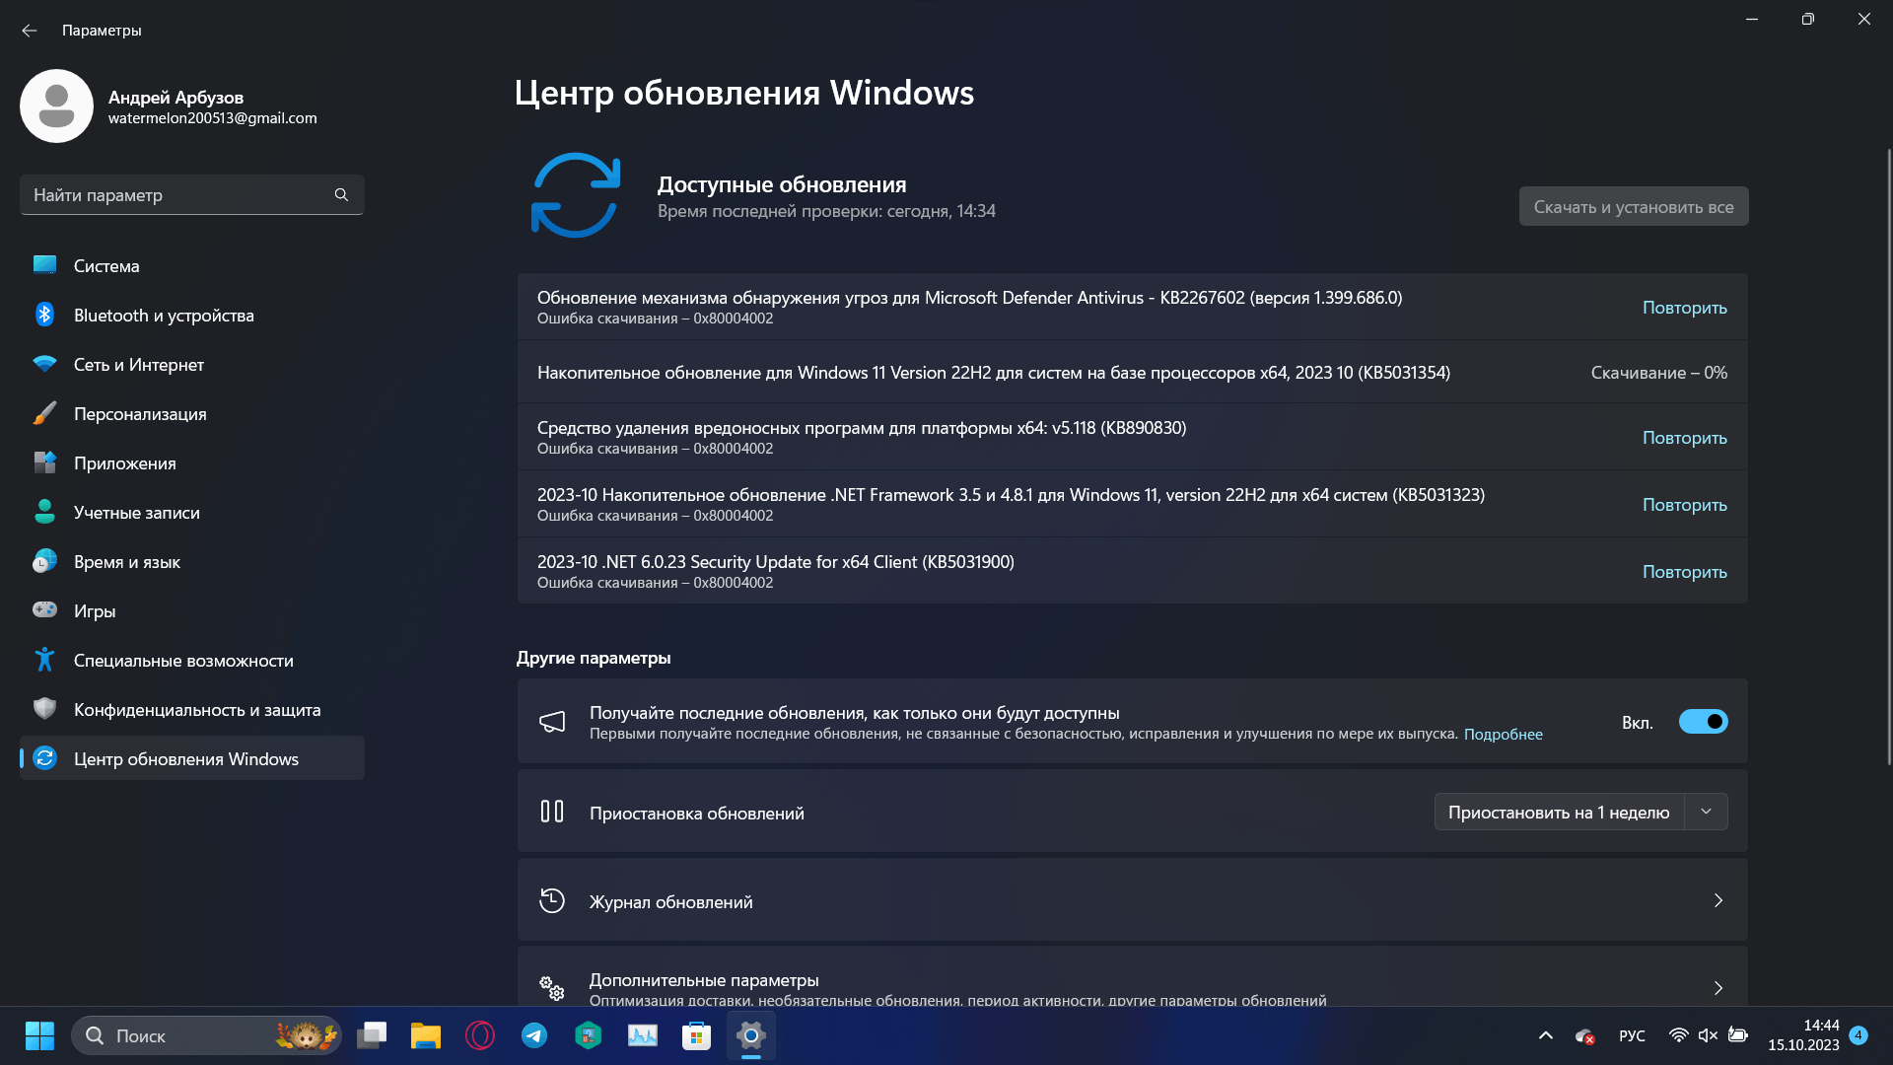This screenshot has width=1893, height=1065.
Task: Click the megaphone icon for latest updates
Action: [552, 722]
